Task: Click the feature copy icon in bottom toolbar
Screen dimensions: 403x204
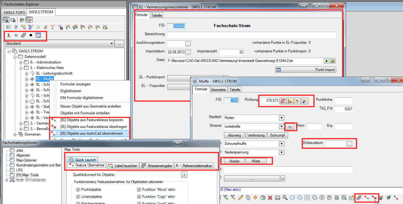Action: (367, 198)
